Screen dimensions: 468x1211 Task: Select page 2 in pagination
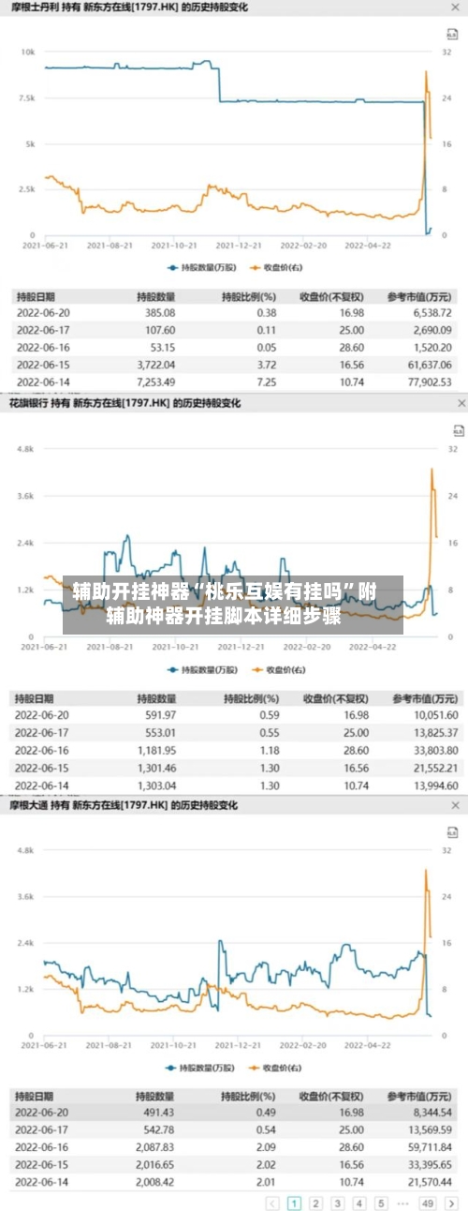(x=315, y=1203)
